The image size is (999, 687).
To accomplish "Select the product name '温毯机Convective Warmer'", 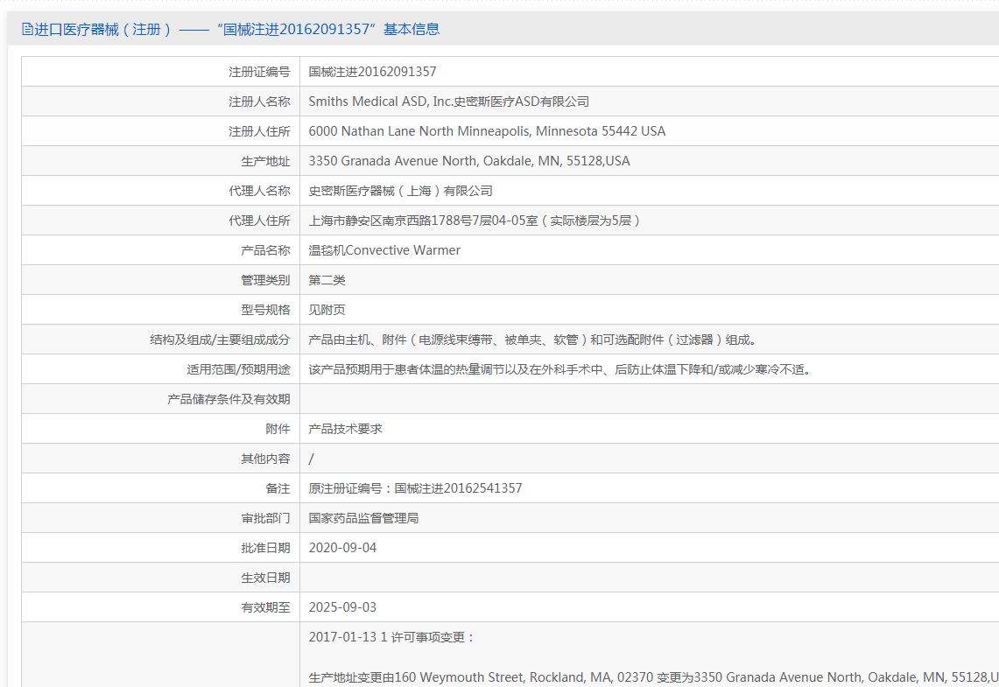I will 384,250.
